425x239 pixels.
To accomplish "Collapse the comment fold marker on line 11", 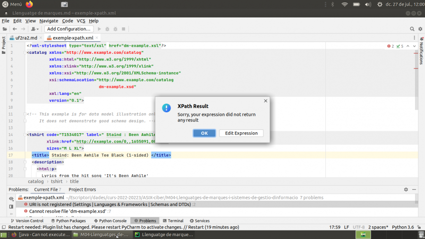I will pos(25,114).
